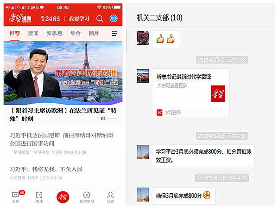Click the 人民日报 source label
The height and width of the screenshot is (209, 278).
click(x=18, y=178)
